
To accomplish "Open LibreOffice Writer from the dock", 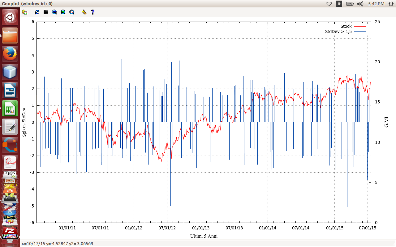I will point(10,90).
